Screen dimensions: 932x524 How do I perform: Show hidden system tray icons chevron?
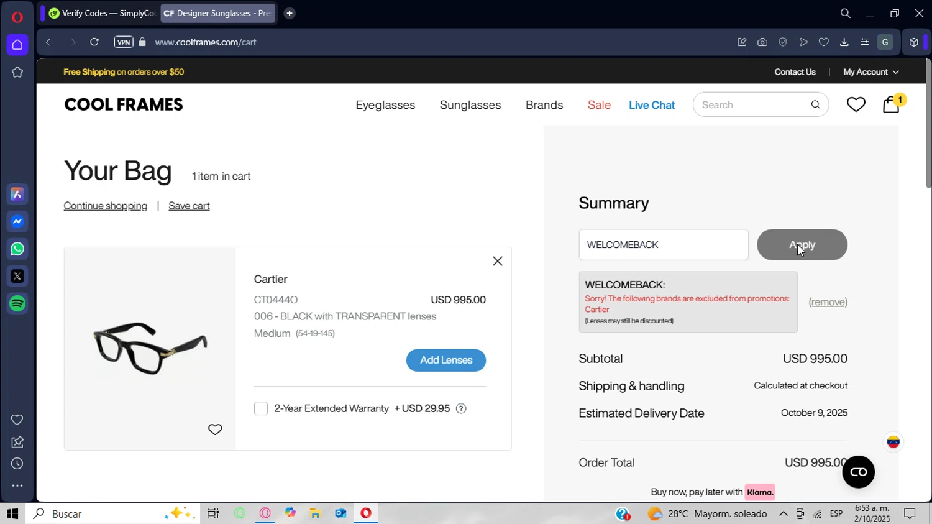784,513
